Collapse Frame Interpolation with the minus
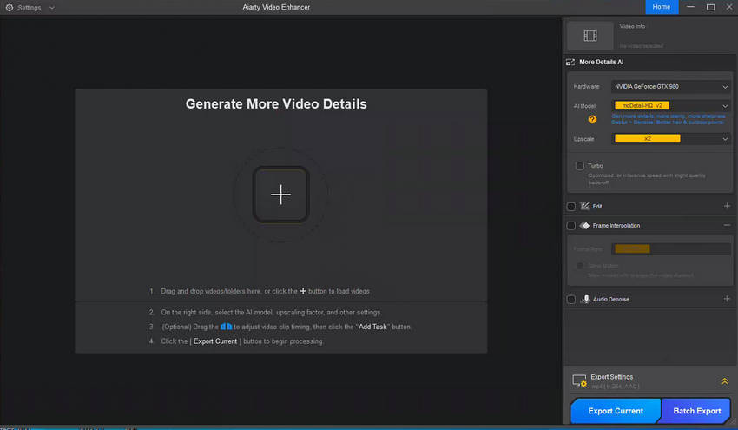 (727, 226)
